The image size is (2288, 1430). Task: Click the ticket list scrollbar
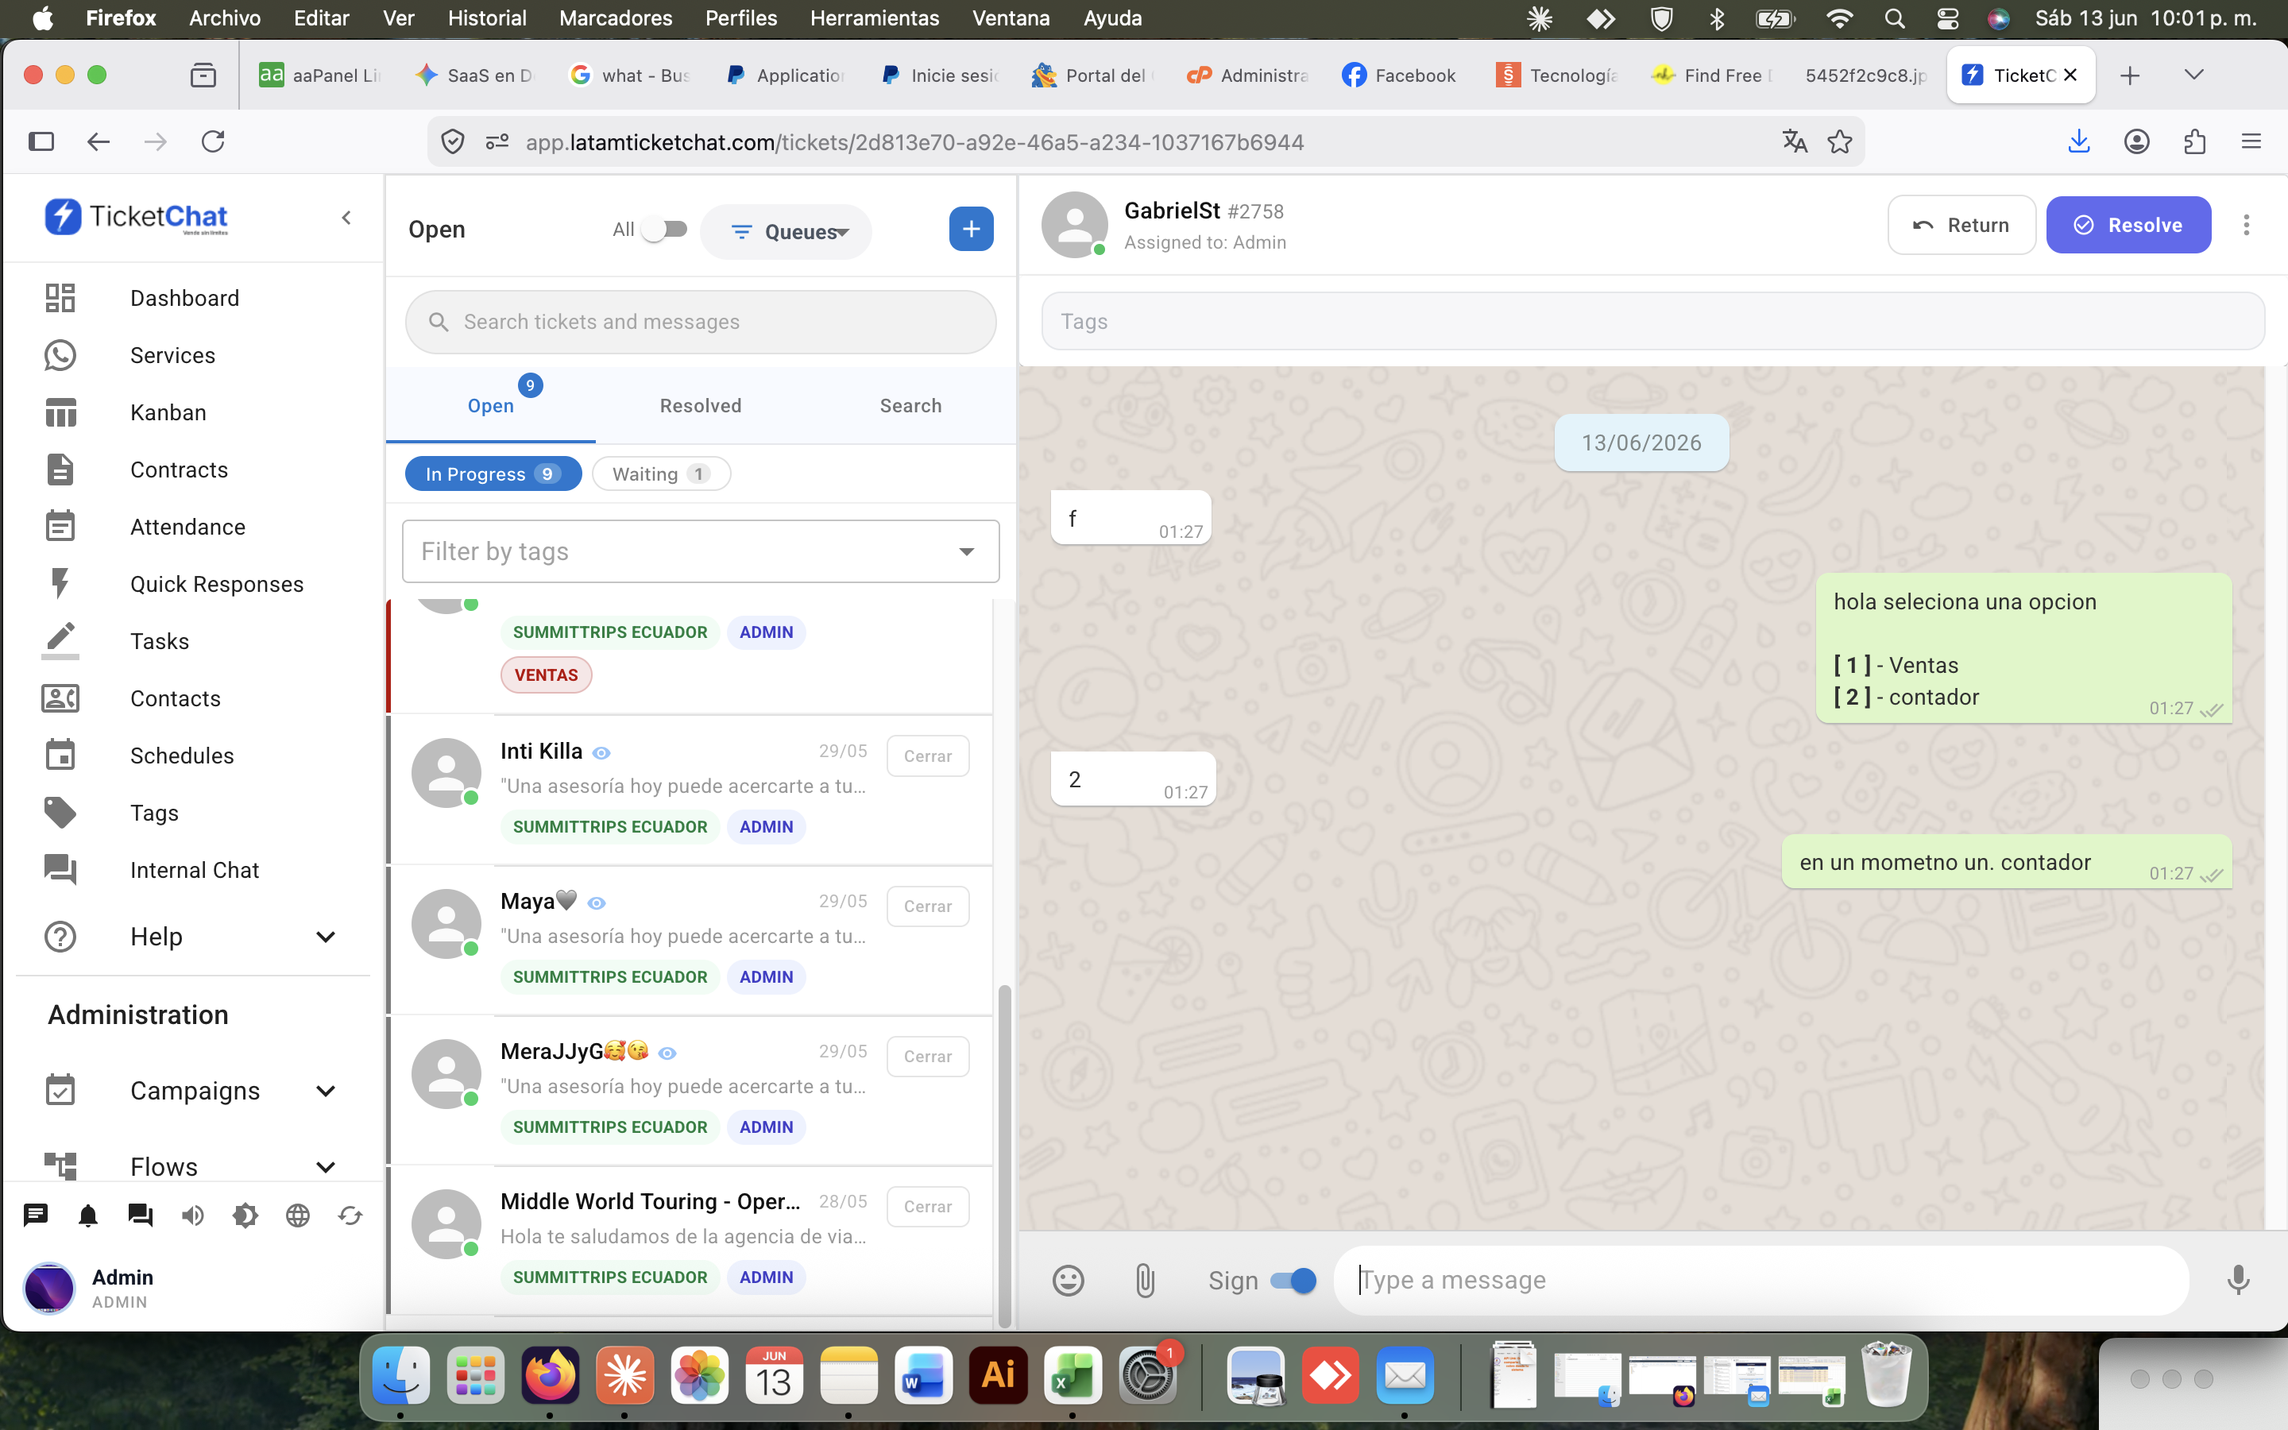click(x=1004, y=1156)
